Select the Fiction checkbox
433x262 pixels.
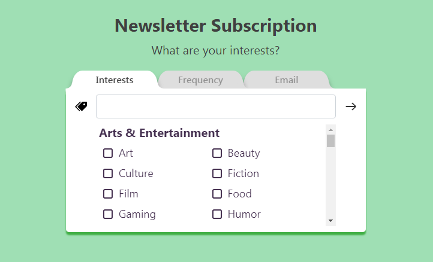point(217,173)
